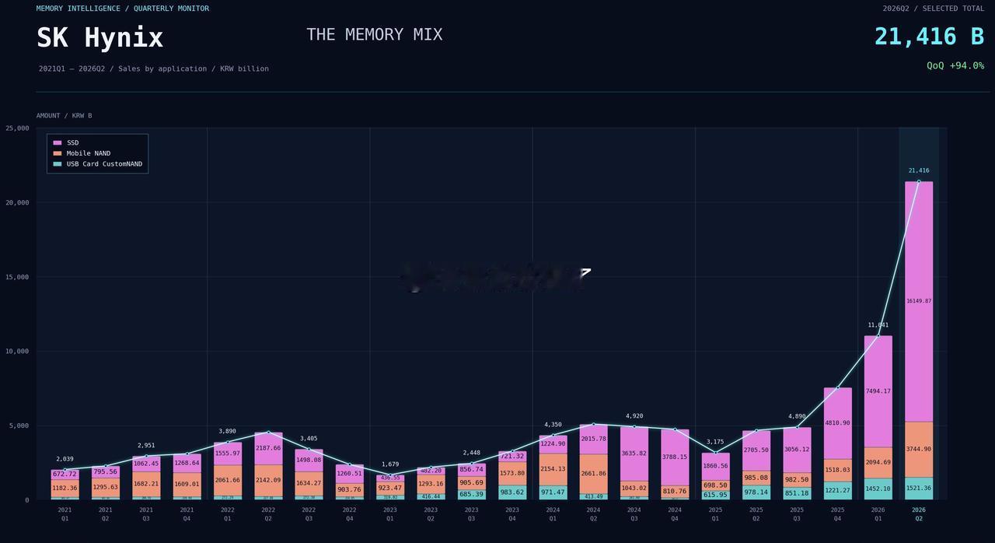Select the 2026 Q2 Mobile NAND segment 3744.90
The width and height of the screenshot is (995, 543).
pyautogui.click(x=919, y=450)
